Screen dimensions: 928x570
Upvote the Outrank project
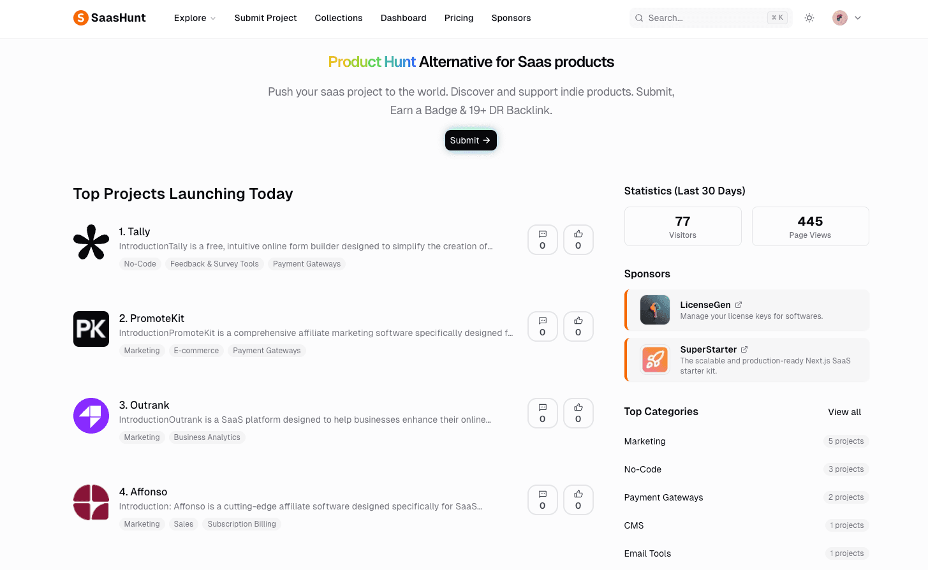(578, 413)
